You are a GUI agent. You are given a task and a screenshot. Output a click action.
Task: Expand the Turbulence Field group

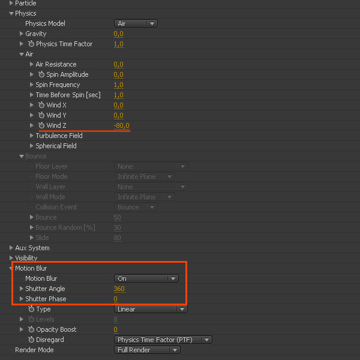click(32, 136)
